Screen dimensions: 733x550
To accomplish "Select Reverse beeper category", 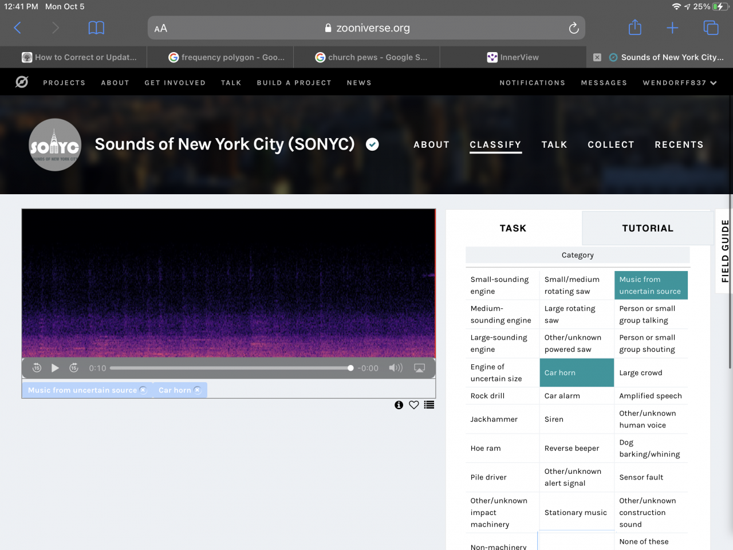I will (x=577, y=448).
